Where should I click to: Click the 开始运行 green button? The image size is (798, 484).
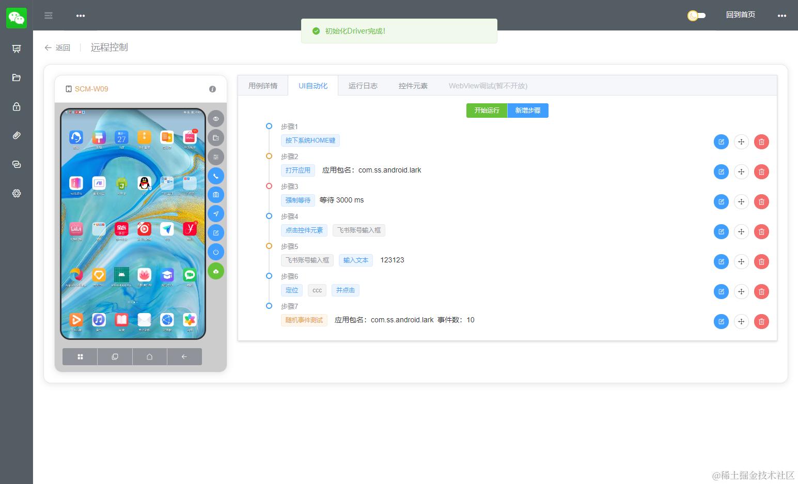click(x=486, y=110)
